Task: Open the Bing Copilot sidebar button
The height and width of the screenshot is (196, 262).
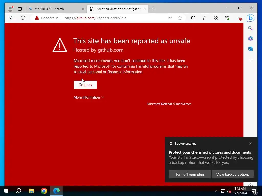Action: (x=250, y=18)
